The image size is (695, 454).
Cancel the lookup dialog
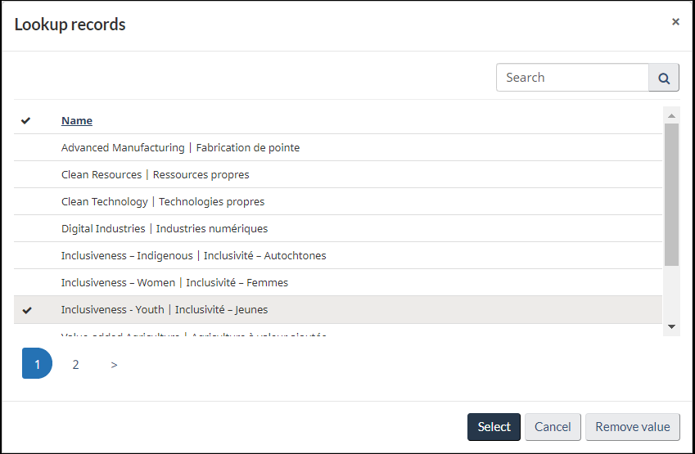point(553,427)
